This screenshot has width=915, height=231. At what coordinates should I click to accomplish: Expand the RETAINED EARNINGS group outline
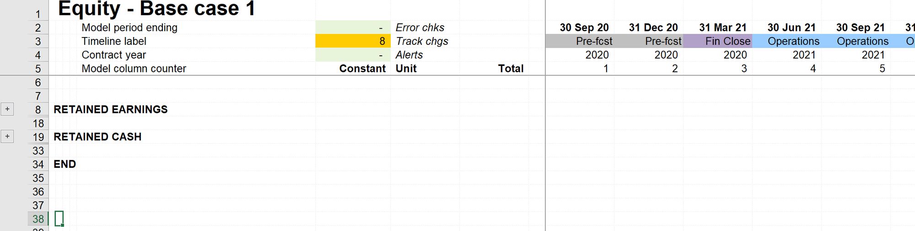coord(7,109)
